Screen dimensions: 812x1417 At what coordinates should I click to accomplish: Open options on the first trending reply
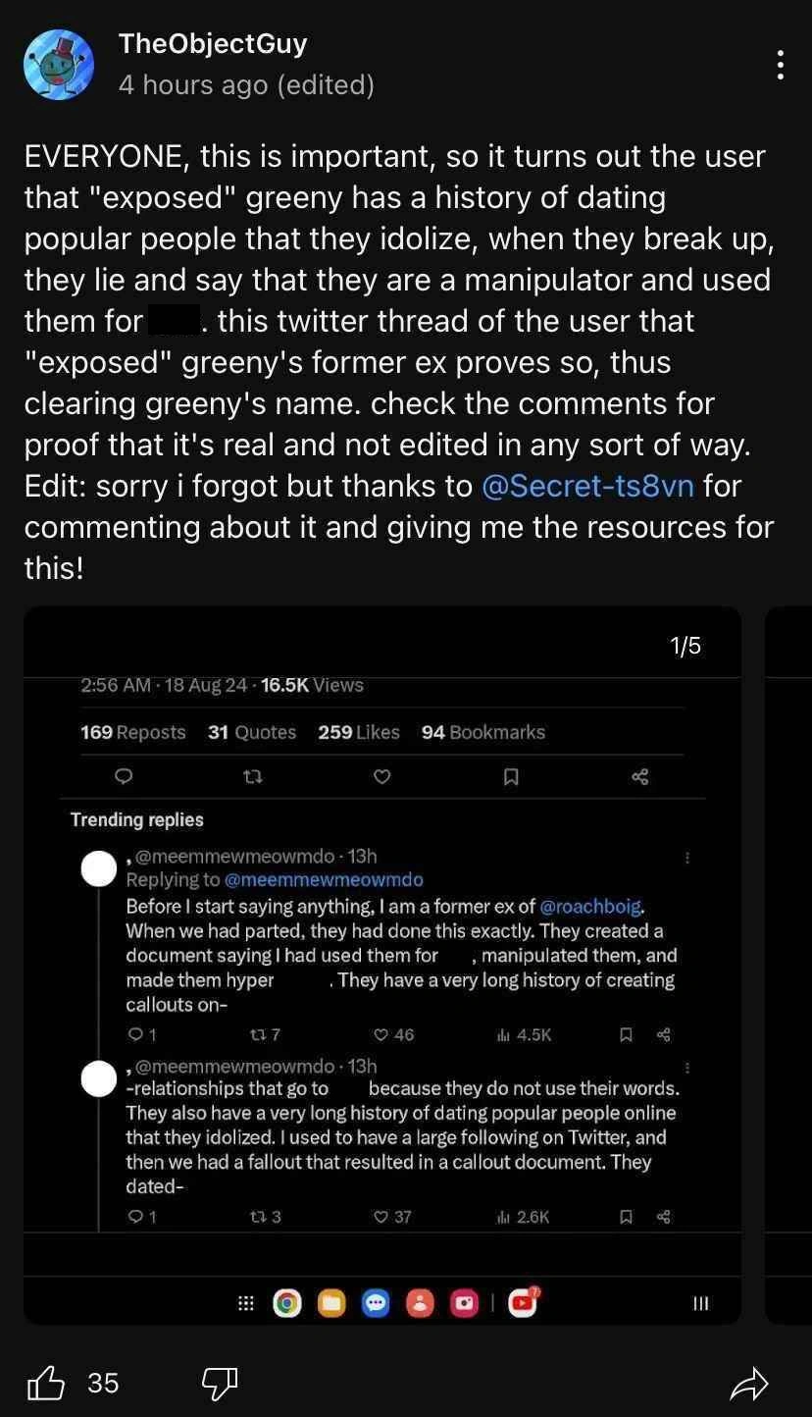pos(687,857)
